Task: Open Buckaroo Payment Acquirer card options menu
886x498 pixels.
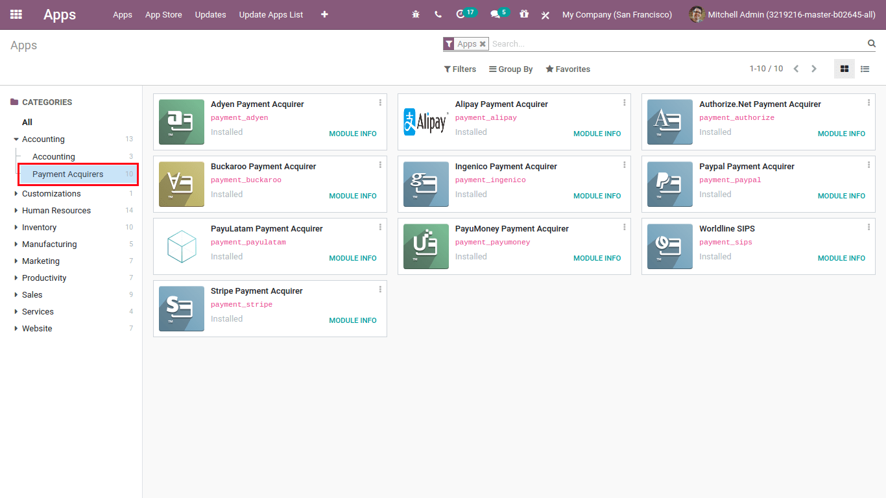Action: pos(380,165)
